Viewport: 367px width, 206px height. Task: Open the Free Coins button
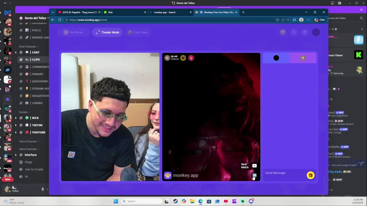[x=138, y=32]
